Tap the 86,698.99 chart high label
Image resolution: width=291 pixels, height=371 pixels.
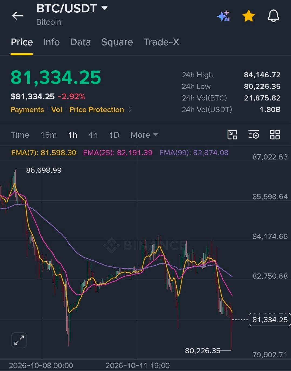(x=44, y=170)
